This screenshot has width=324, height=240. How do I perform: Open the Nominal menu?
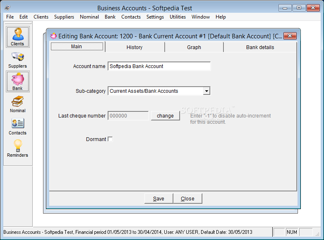(89, 17)
